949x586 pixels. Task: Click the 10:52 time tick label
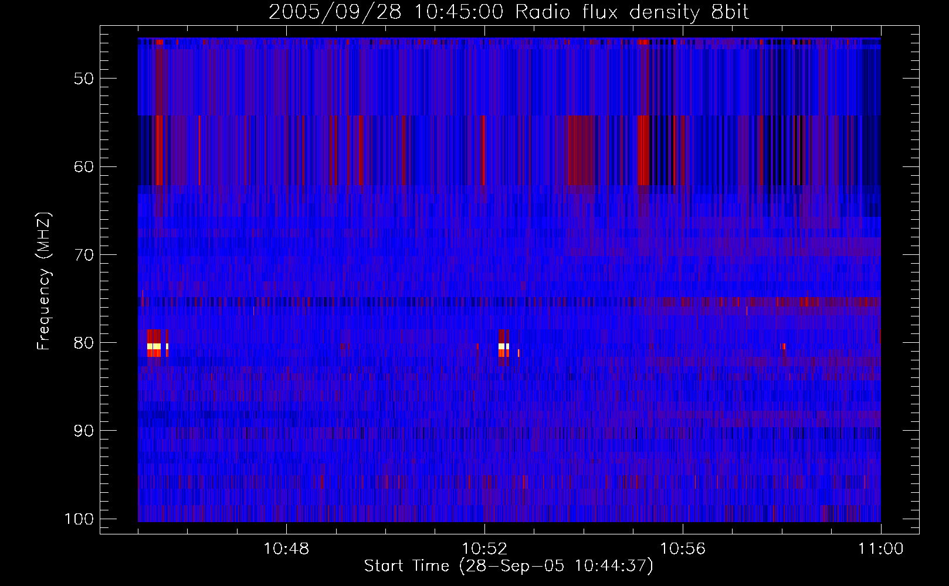pyautogui.click(x=484, y=550)
